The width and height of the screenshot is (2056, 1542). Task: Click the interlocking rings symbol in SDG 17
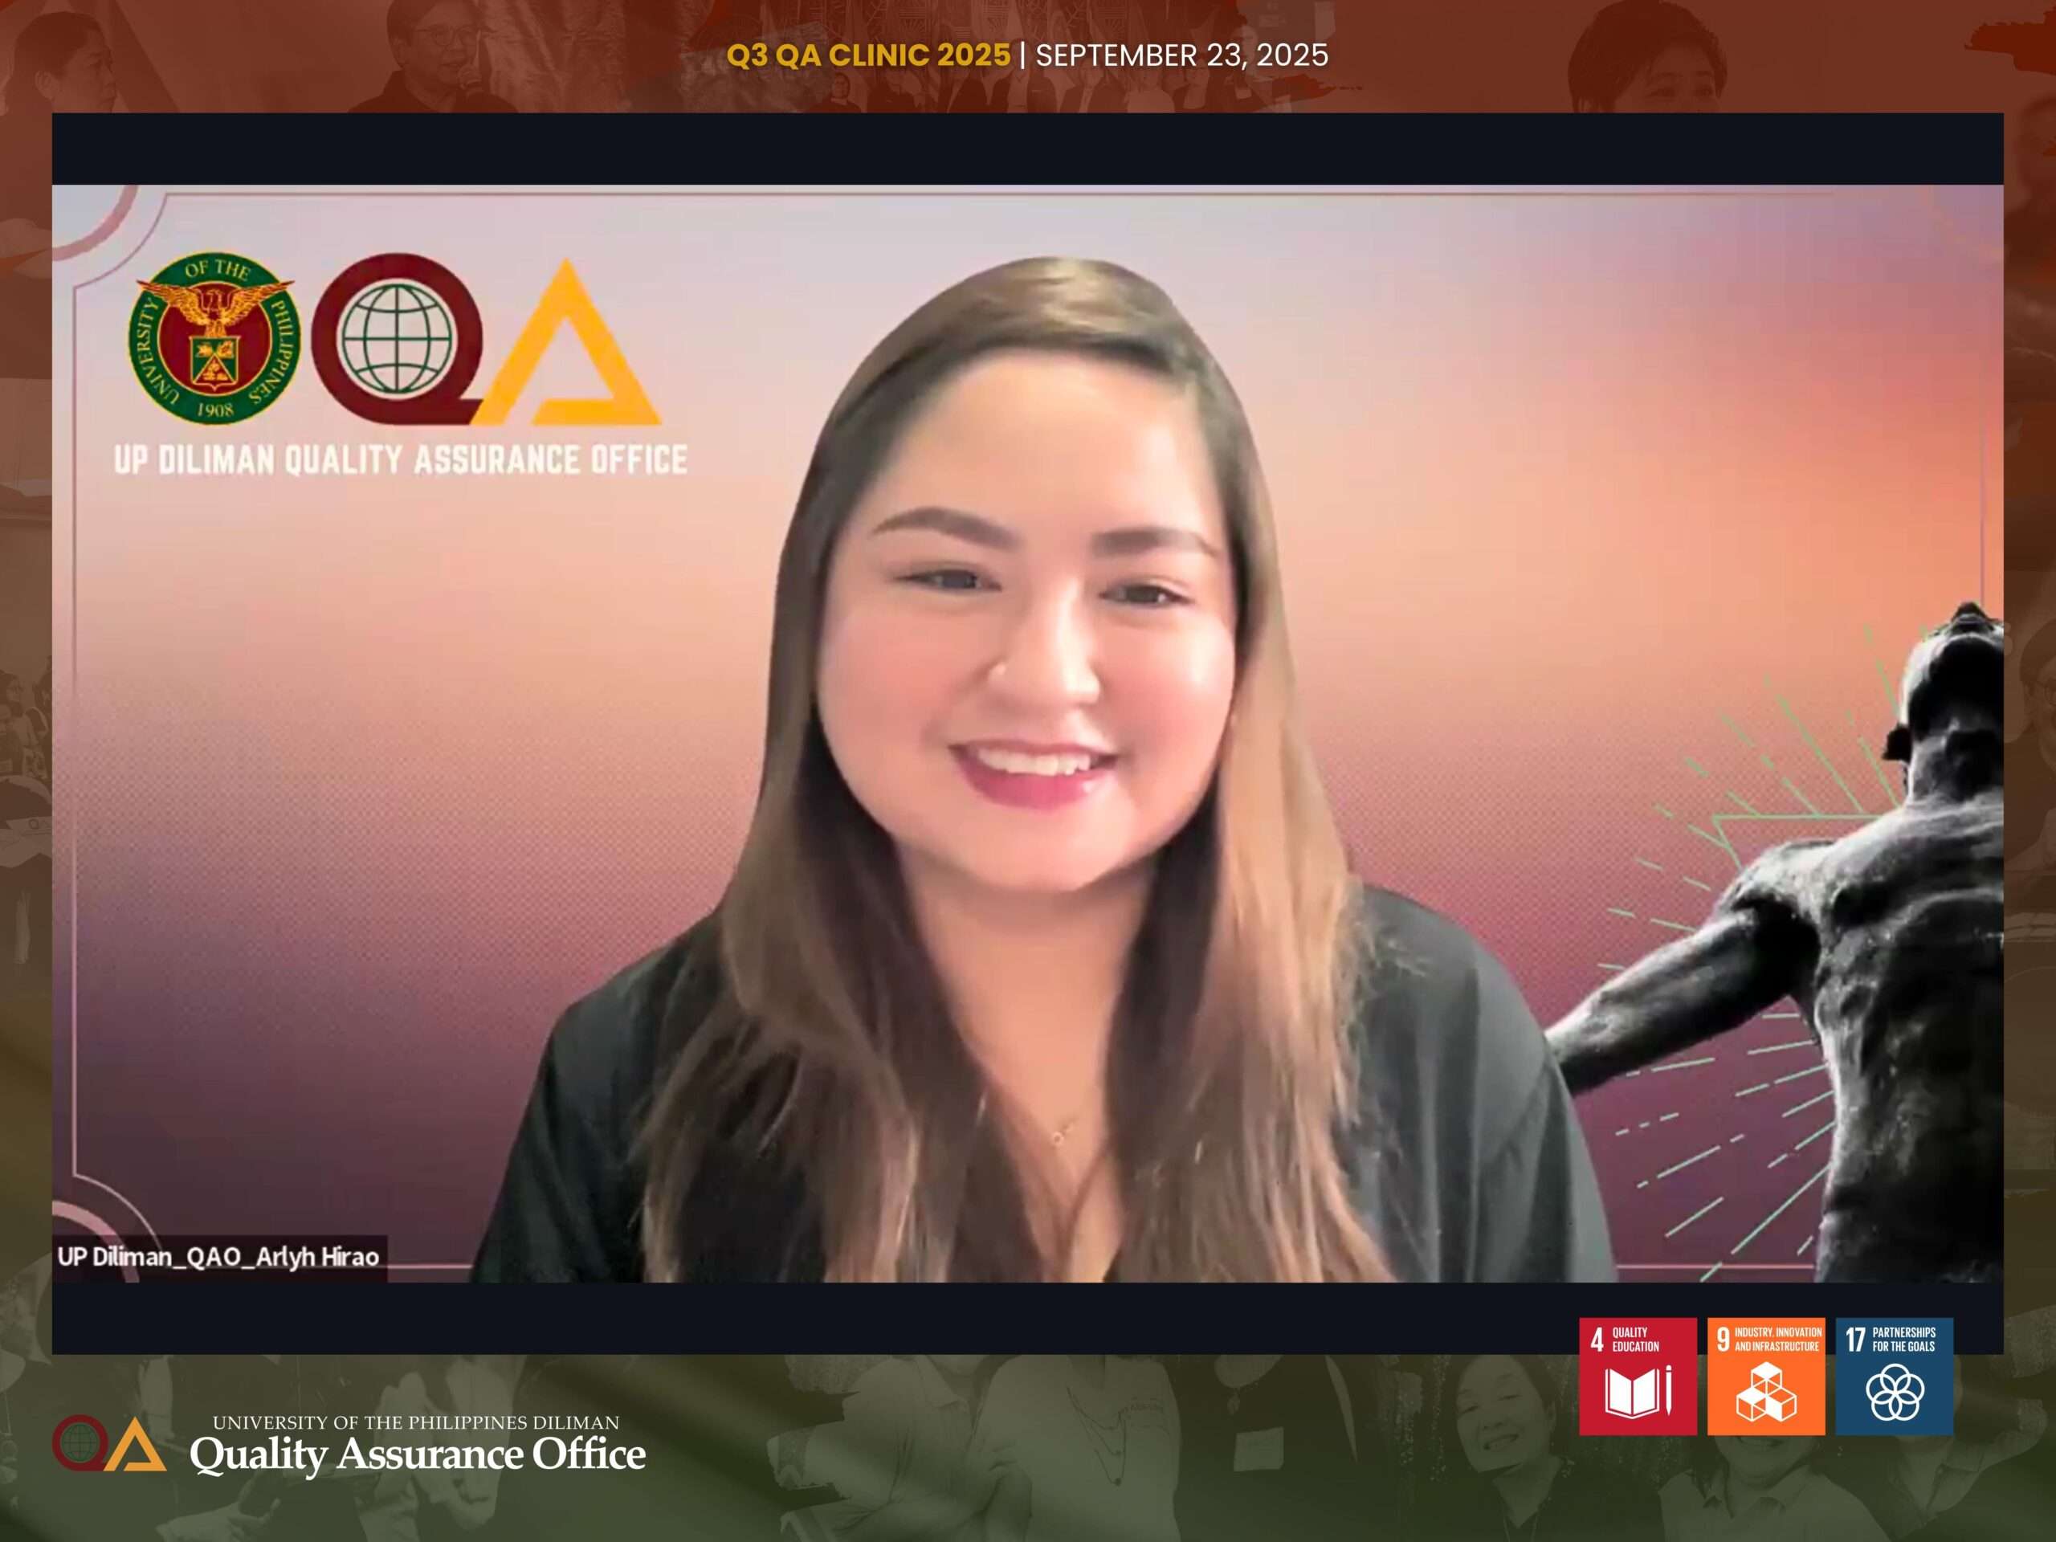point(1895,1393)
